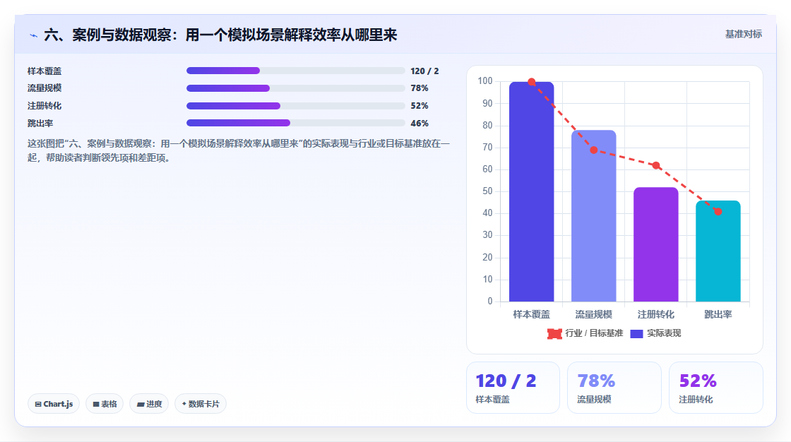Click benchmark point on 跳出率 bar
Viewport: 791px width, 442px height.
(718, 211)
